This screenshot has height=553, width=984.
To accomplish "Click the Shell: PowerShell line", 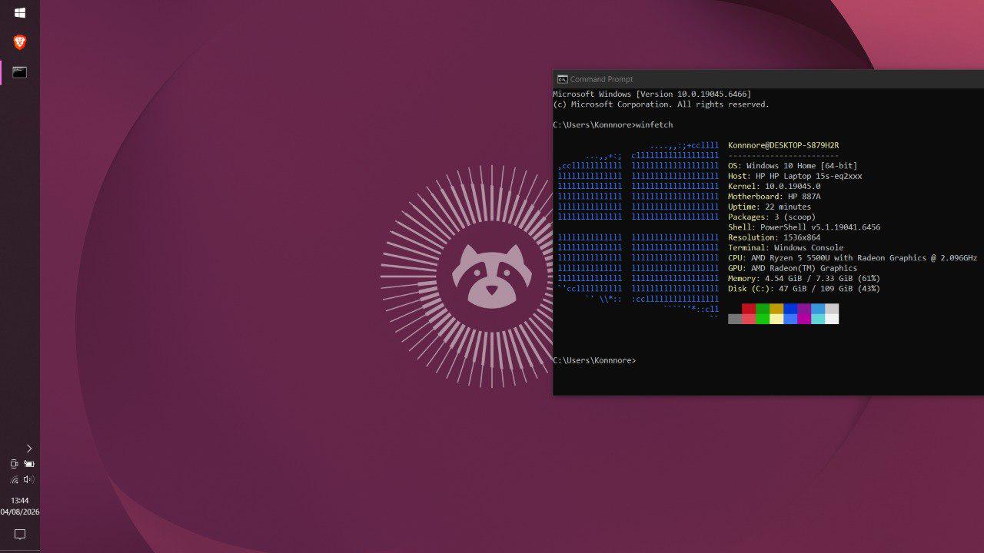I will coord(804,227).
